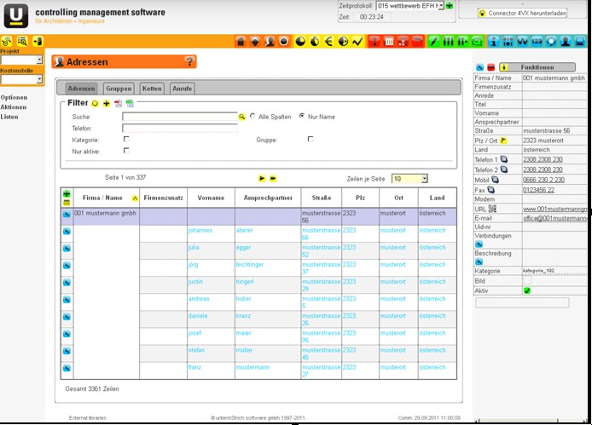Viewport: 592px width, 425px height.
Task: Open the user silhouette icon in blue toolbar
Action: [566, 41]
